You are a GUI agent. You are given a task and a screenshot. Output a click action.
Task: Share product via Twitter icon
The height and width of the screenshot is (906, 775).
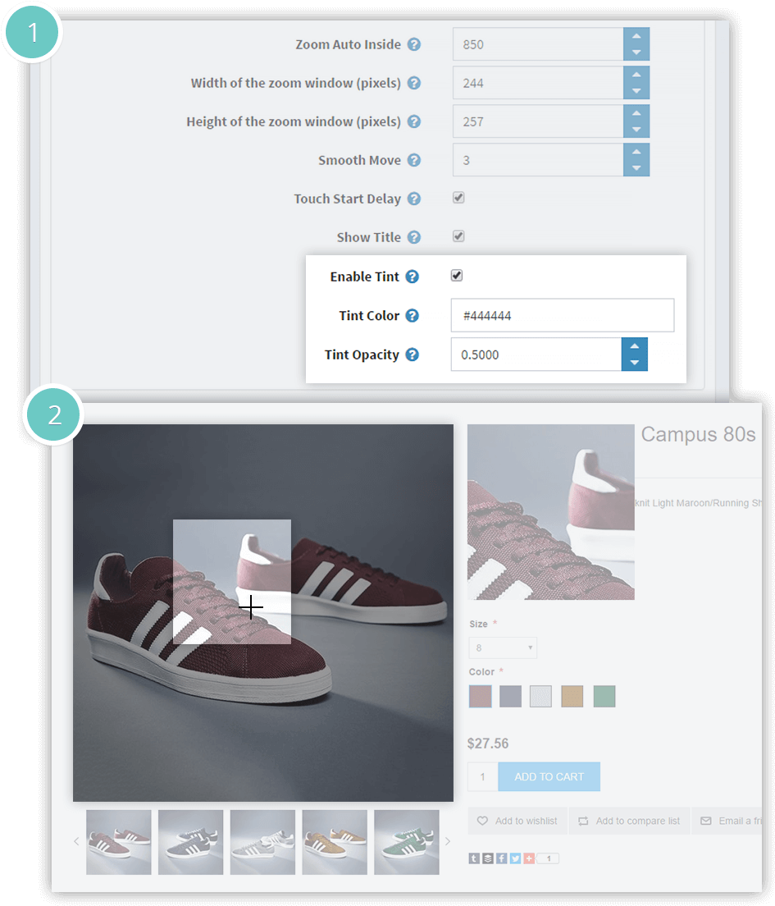point(515,858)
